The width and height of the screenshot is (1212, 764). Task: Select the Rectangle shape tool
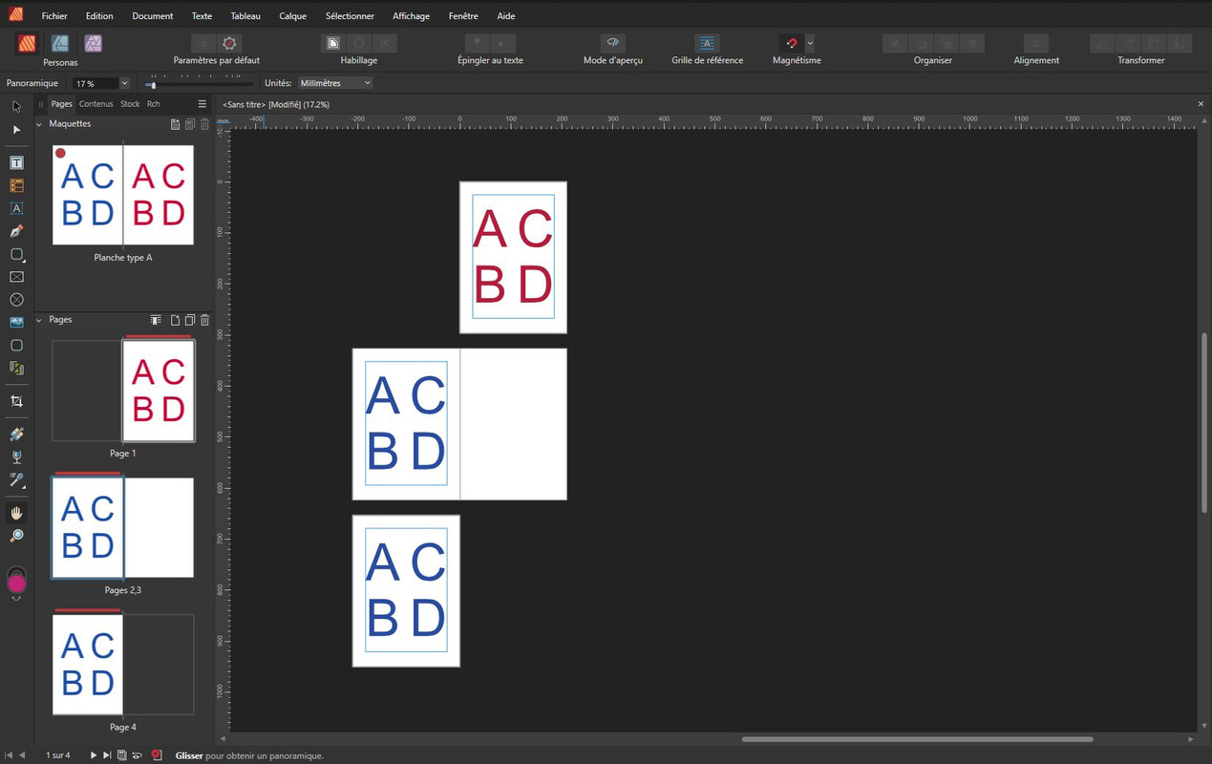[16, 254]
